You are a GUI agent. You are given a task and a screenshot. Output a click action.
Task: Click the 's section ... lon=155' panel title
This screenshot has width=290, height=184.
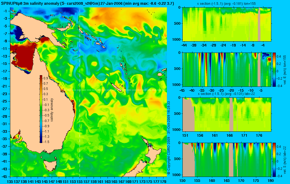(227, 4)
